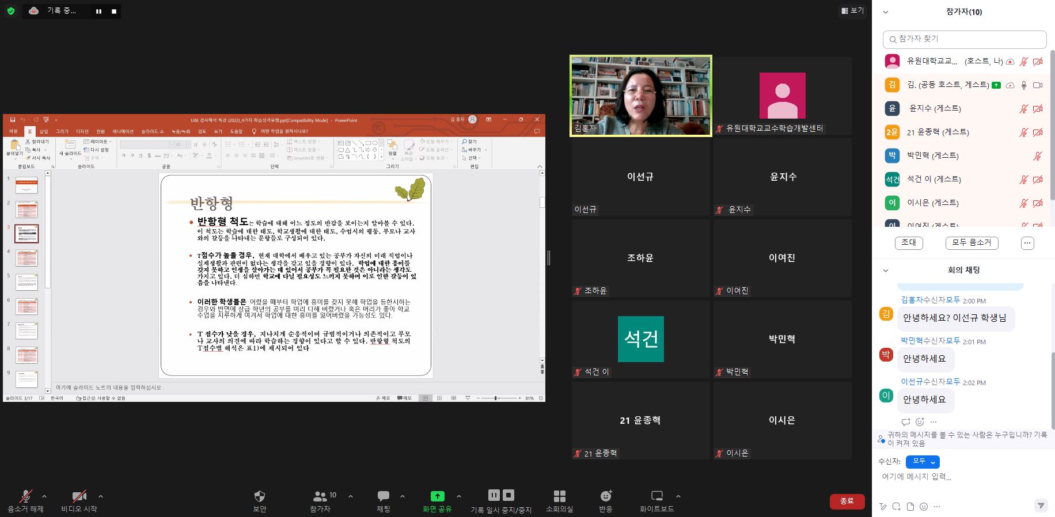
Task: Open the Security (보안) shield icon
Action: pyautogui.click(x=259, y=496)
